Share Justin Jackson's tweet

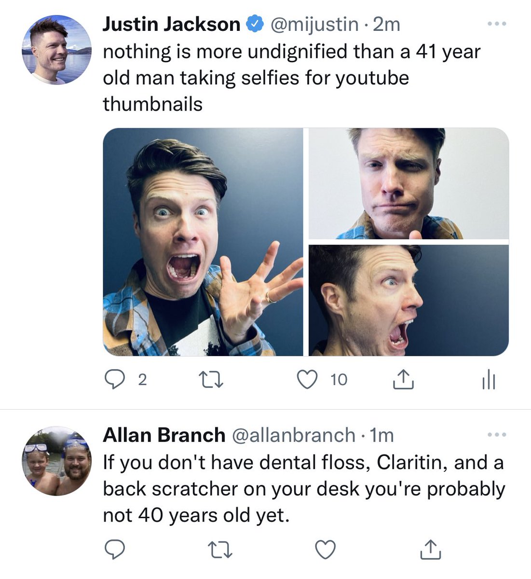point(403,380)
